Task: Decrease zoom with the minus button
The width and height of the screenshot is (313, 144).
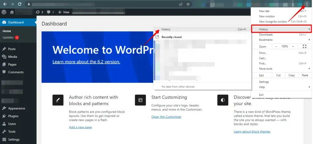Action: pos(276,46)
